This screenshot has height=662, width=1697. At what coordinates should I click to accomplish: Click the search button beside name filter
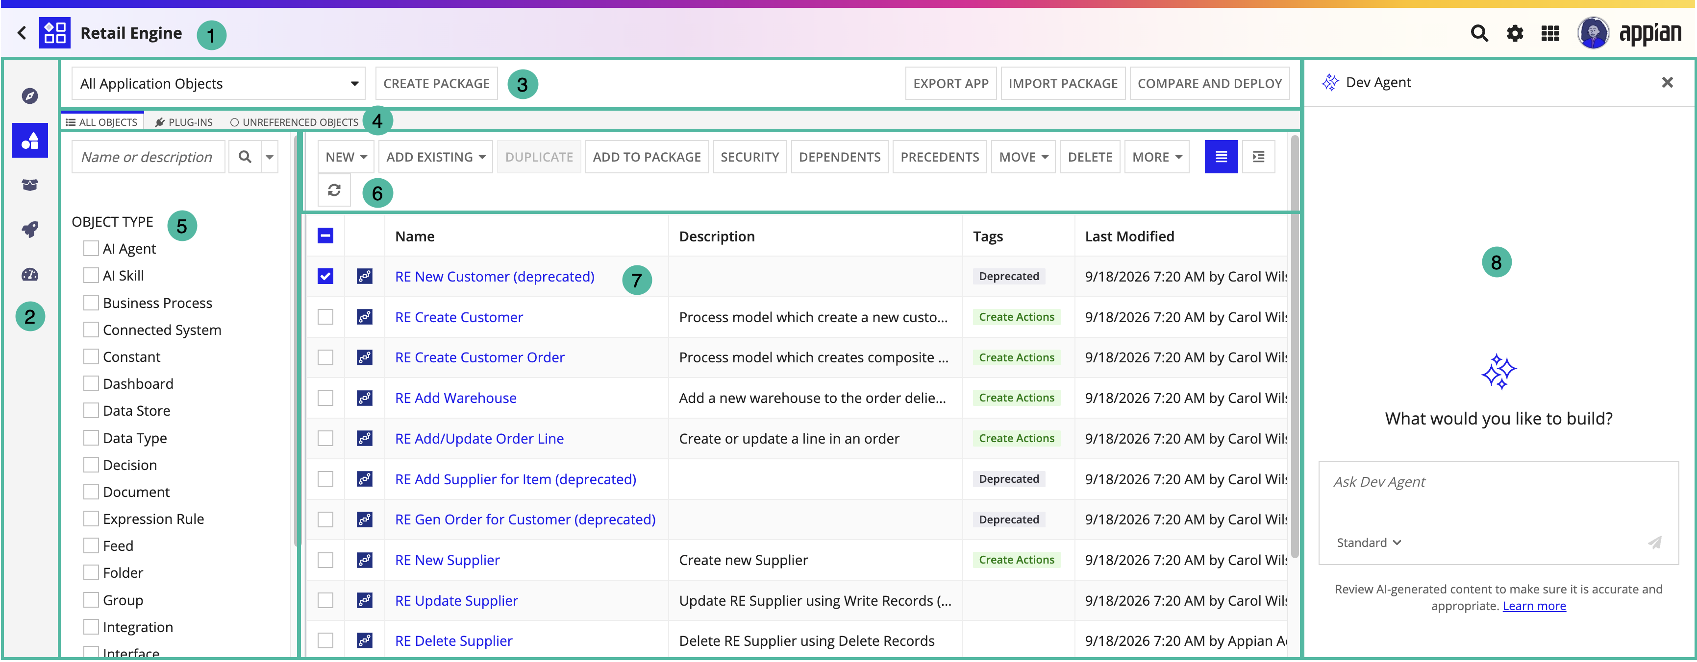(245, 157)
